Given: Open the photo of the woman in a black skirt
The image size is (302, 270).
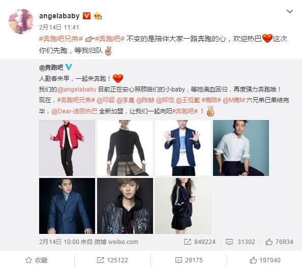Looking at the screenshot, I should tap(183, 206).
